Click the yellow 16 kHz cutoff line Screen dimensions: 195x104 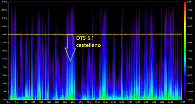coord(95,34)
